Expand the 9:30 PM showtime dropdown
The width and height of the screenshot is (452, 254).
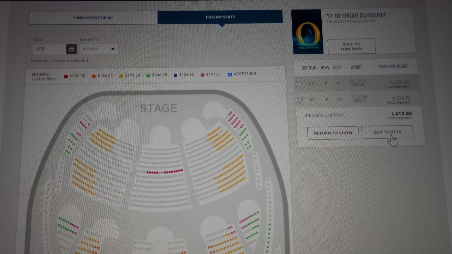[113, 49]
